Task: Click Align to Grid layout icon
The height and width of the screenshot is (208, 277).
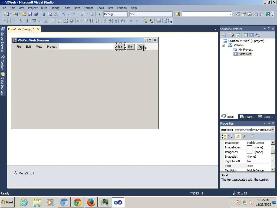Action: click(x=6, y=21)
